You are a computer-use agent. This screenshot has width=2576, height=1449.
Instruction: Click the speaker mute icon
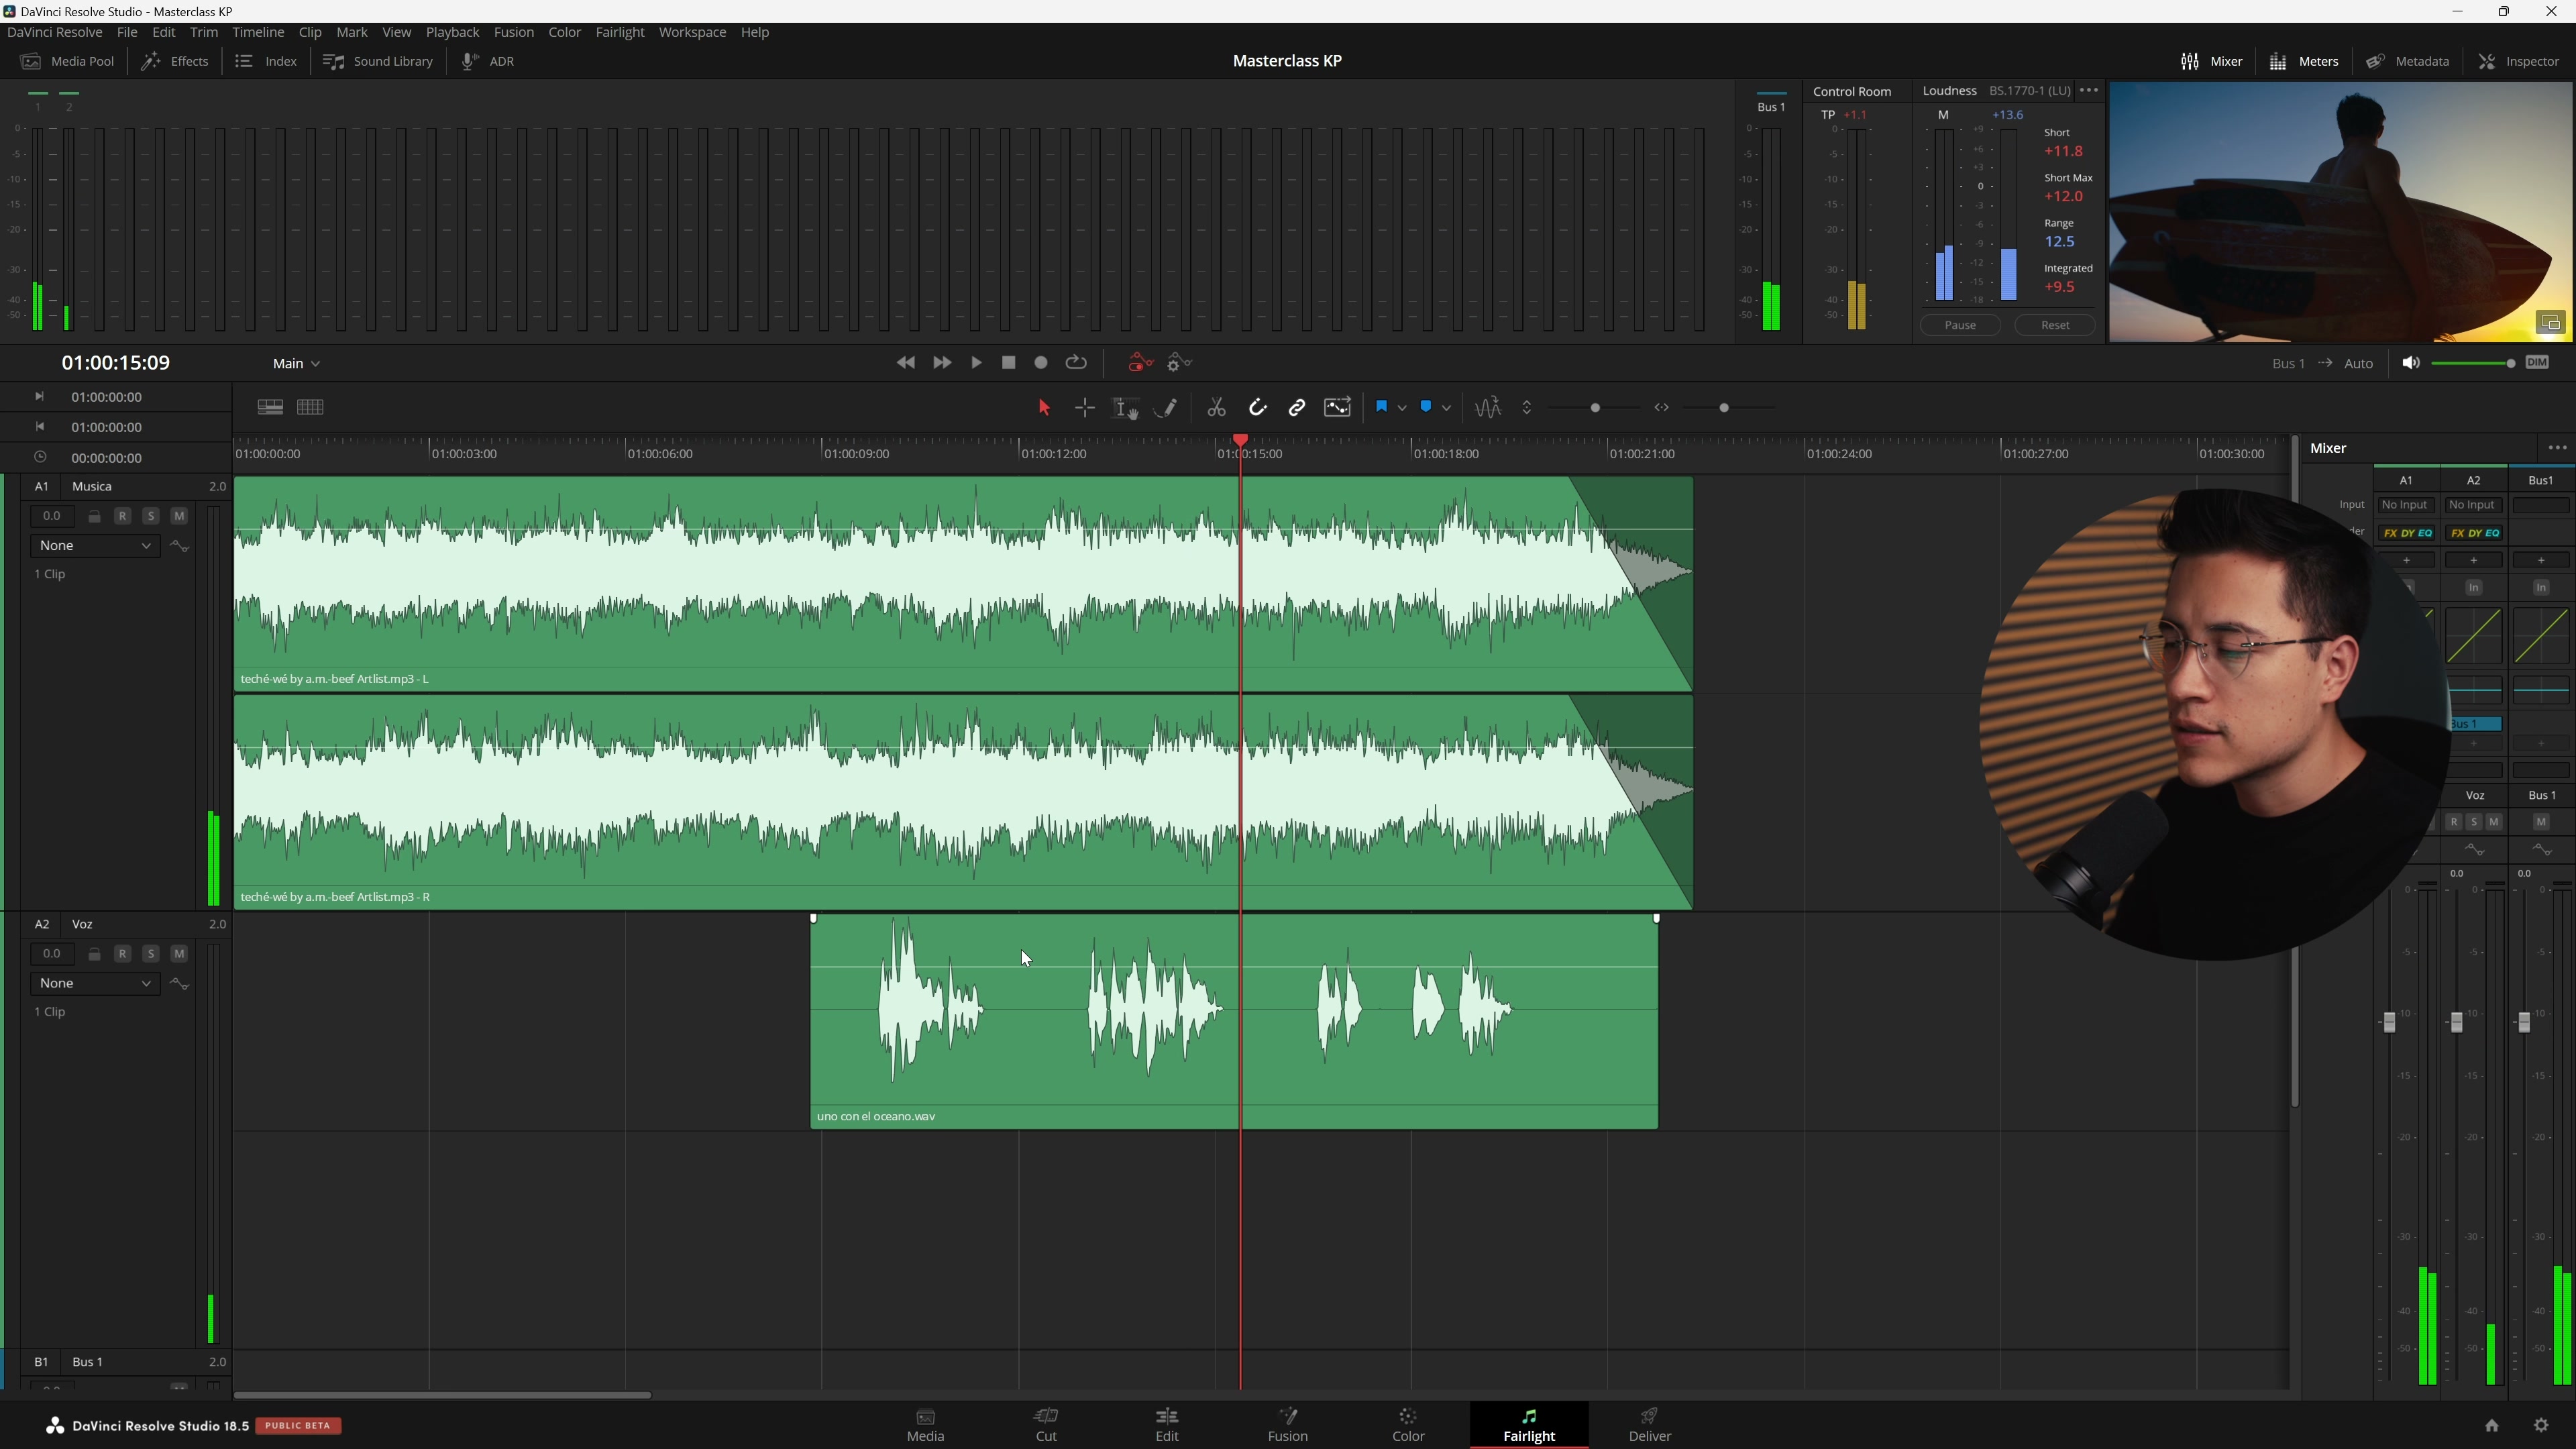[2411, 362]
